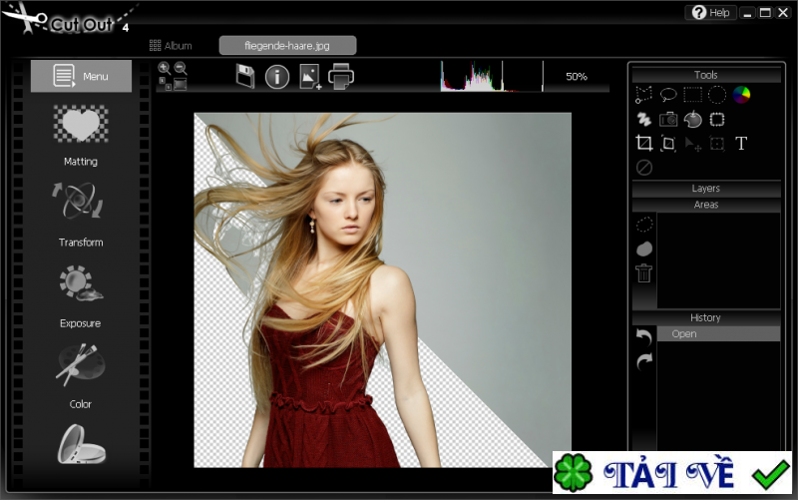Open the Menu button in sidebar
This screenshot has width=798, height=500.
[81, 77]
